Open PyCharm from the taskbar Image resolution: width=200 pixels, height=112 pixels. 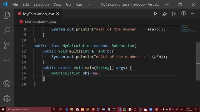[x=125, y=109]
